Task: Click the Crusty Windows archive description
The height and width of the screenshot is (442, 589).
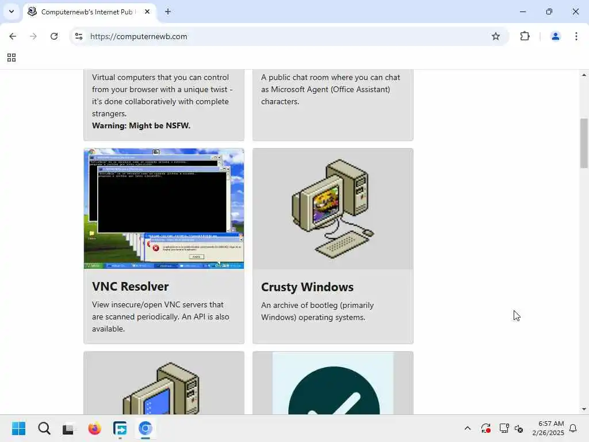Action: click(x=318, y=311)
